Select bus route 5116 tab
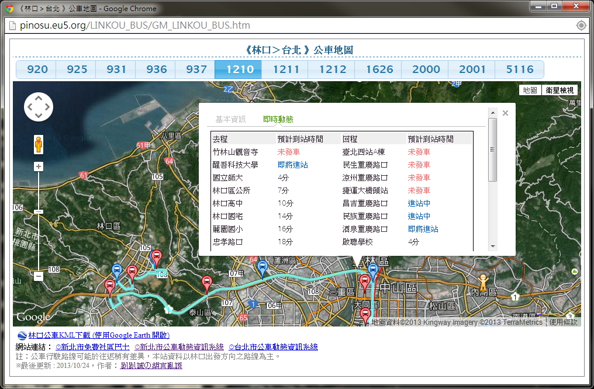 [x=519, y=70]
